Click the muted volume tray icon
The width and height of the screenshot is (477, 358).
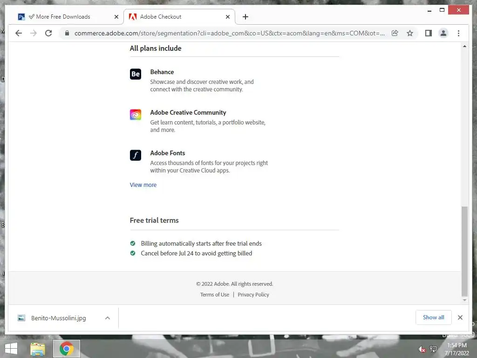pyautogui.click(x=422, y=349)
